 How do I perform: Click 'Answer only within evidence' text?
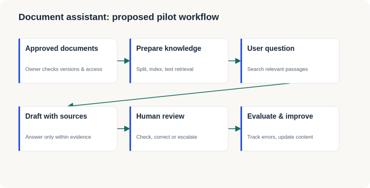[58, 137]
